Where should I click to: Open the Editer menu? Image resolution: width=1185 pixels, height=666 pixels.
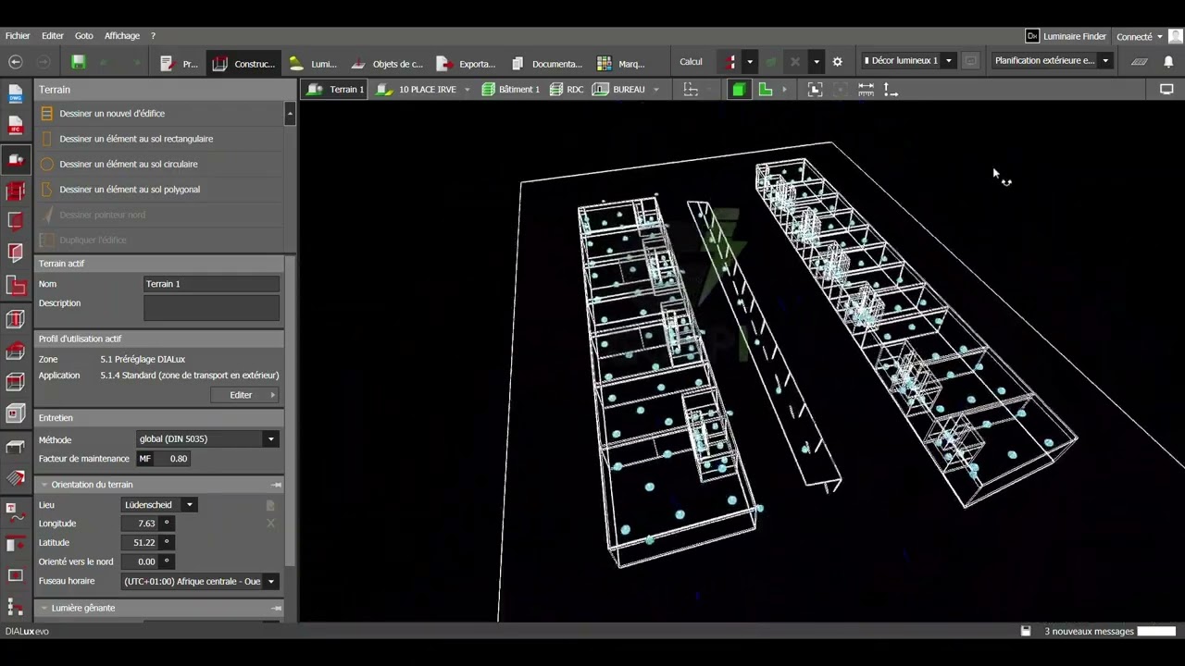(53, 36)
